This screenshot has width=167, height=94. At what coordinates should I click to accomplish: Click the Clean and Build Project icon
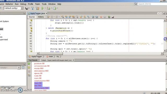tap(37, 8)
